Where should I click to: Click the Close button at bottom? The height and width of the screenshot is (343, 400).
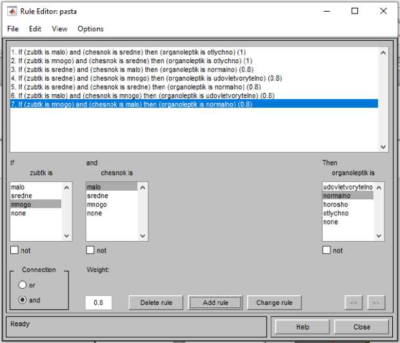click(x=361, y=327)
